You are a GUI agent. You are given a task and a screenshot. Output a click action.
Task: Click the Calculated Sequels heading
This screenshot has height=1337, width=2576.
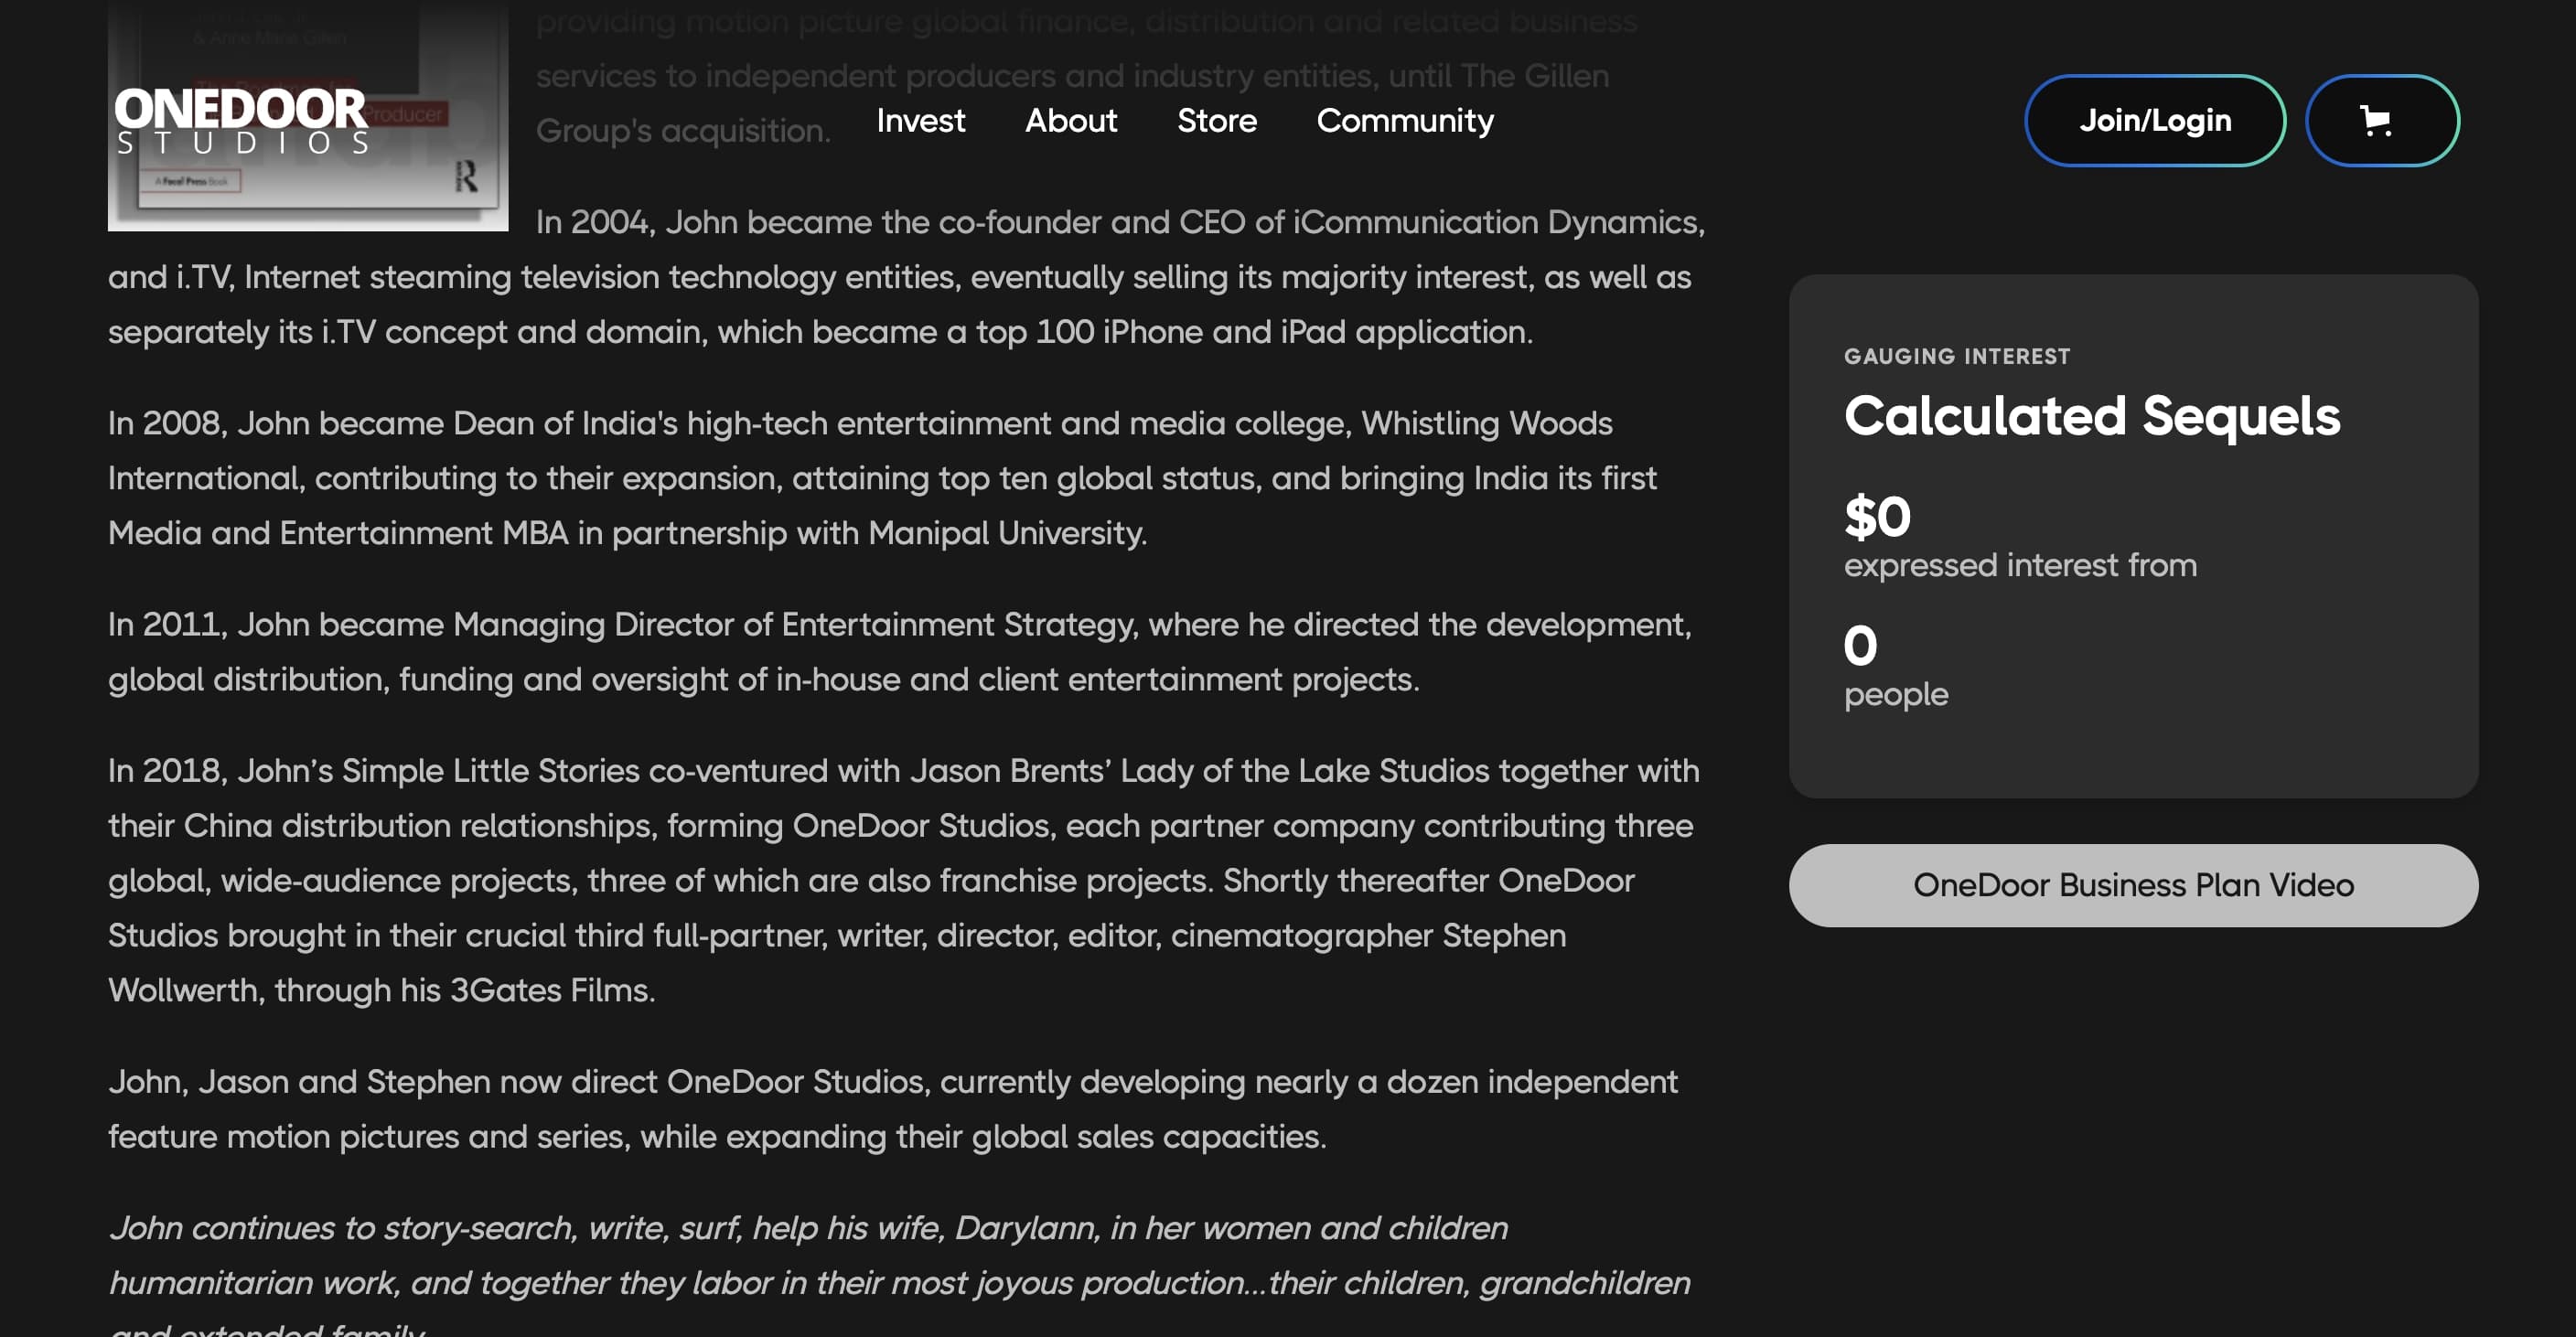tap(2091, 416)
